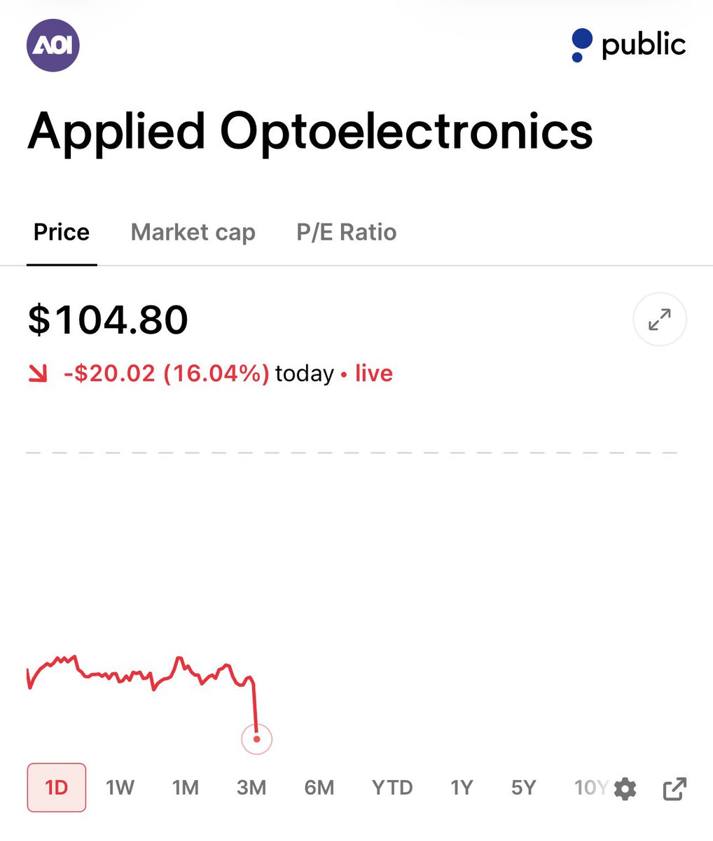Screen dimensions: 713x841
Task: Choose the 6M chart range
Action: tap(319, 788)
